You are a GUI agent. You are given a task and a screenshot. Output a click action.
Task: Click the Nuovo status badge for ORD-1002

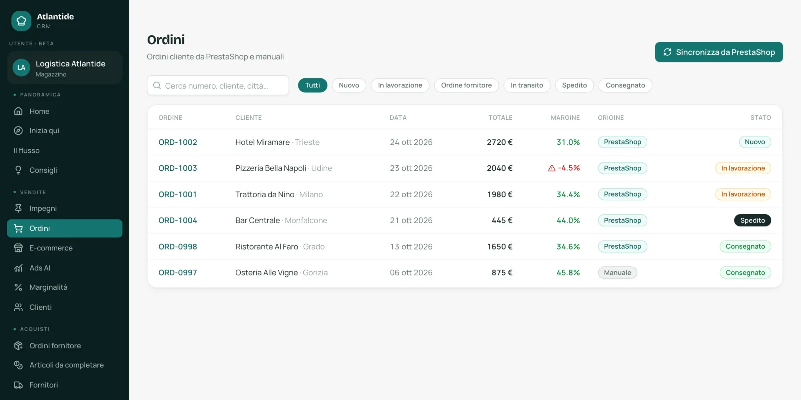tap(755, 142)
